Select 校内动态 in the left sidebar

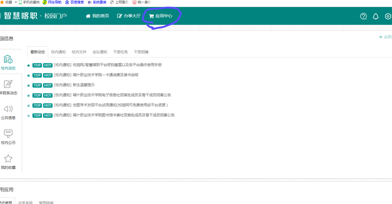click(x=8, y=62)
